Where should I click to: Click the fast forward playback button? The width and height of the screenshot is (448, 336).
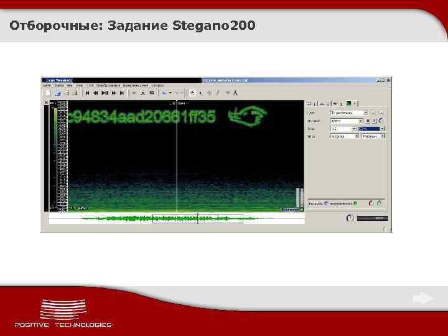coord(114,93)
